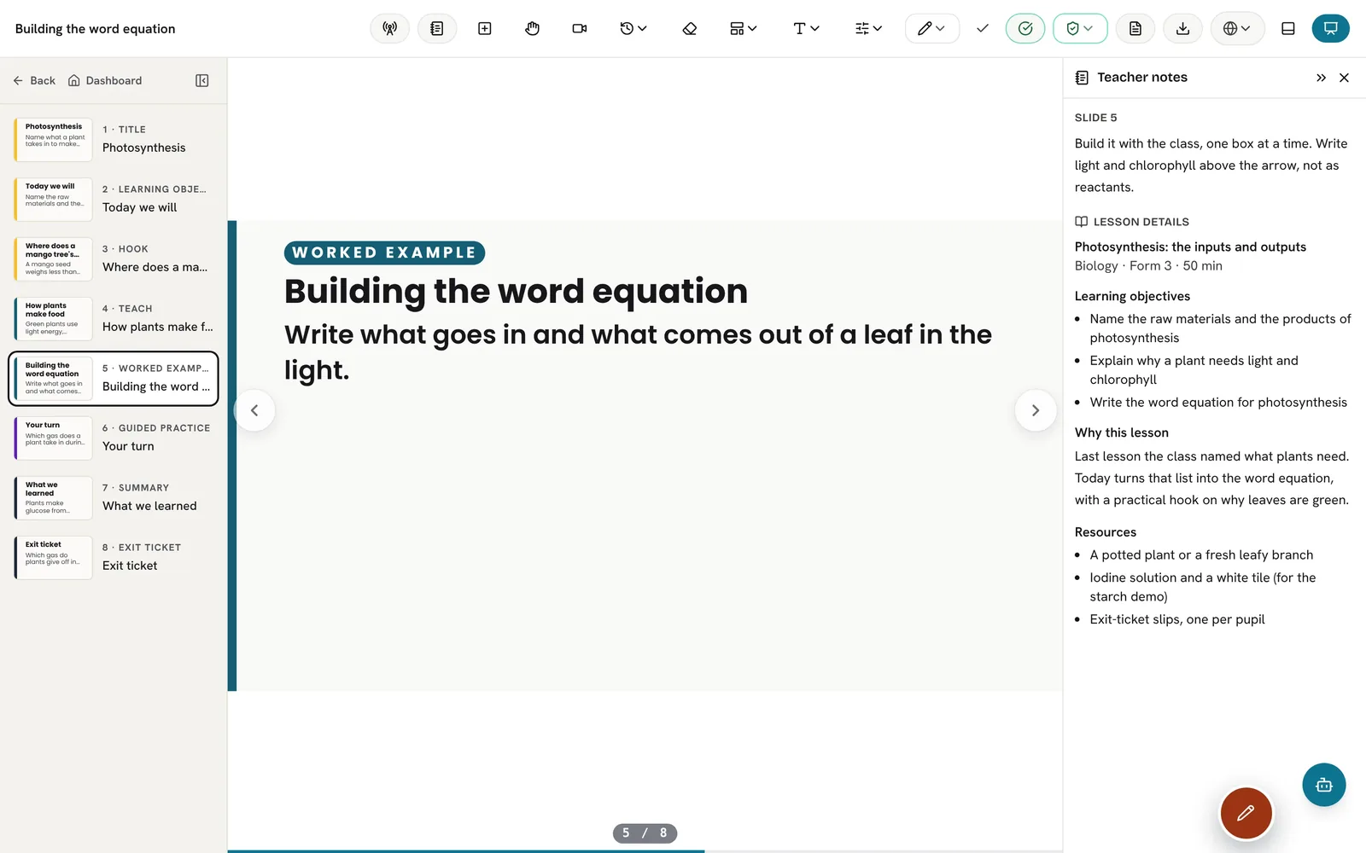Screen dimensions: 1366x853
Task: Toggle the teacher notes toolbar button
Action: point(437,28)
